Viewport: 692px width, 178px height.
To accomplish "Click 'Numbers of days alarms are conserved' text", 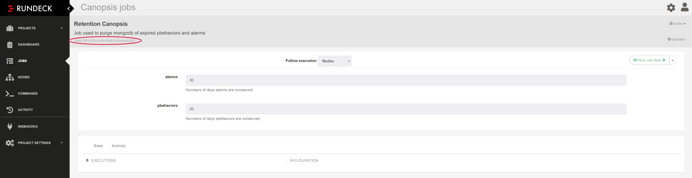I will (219, 90).
